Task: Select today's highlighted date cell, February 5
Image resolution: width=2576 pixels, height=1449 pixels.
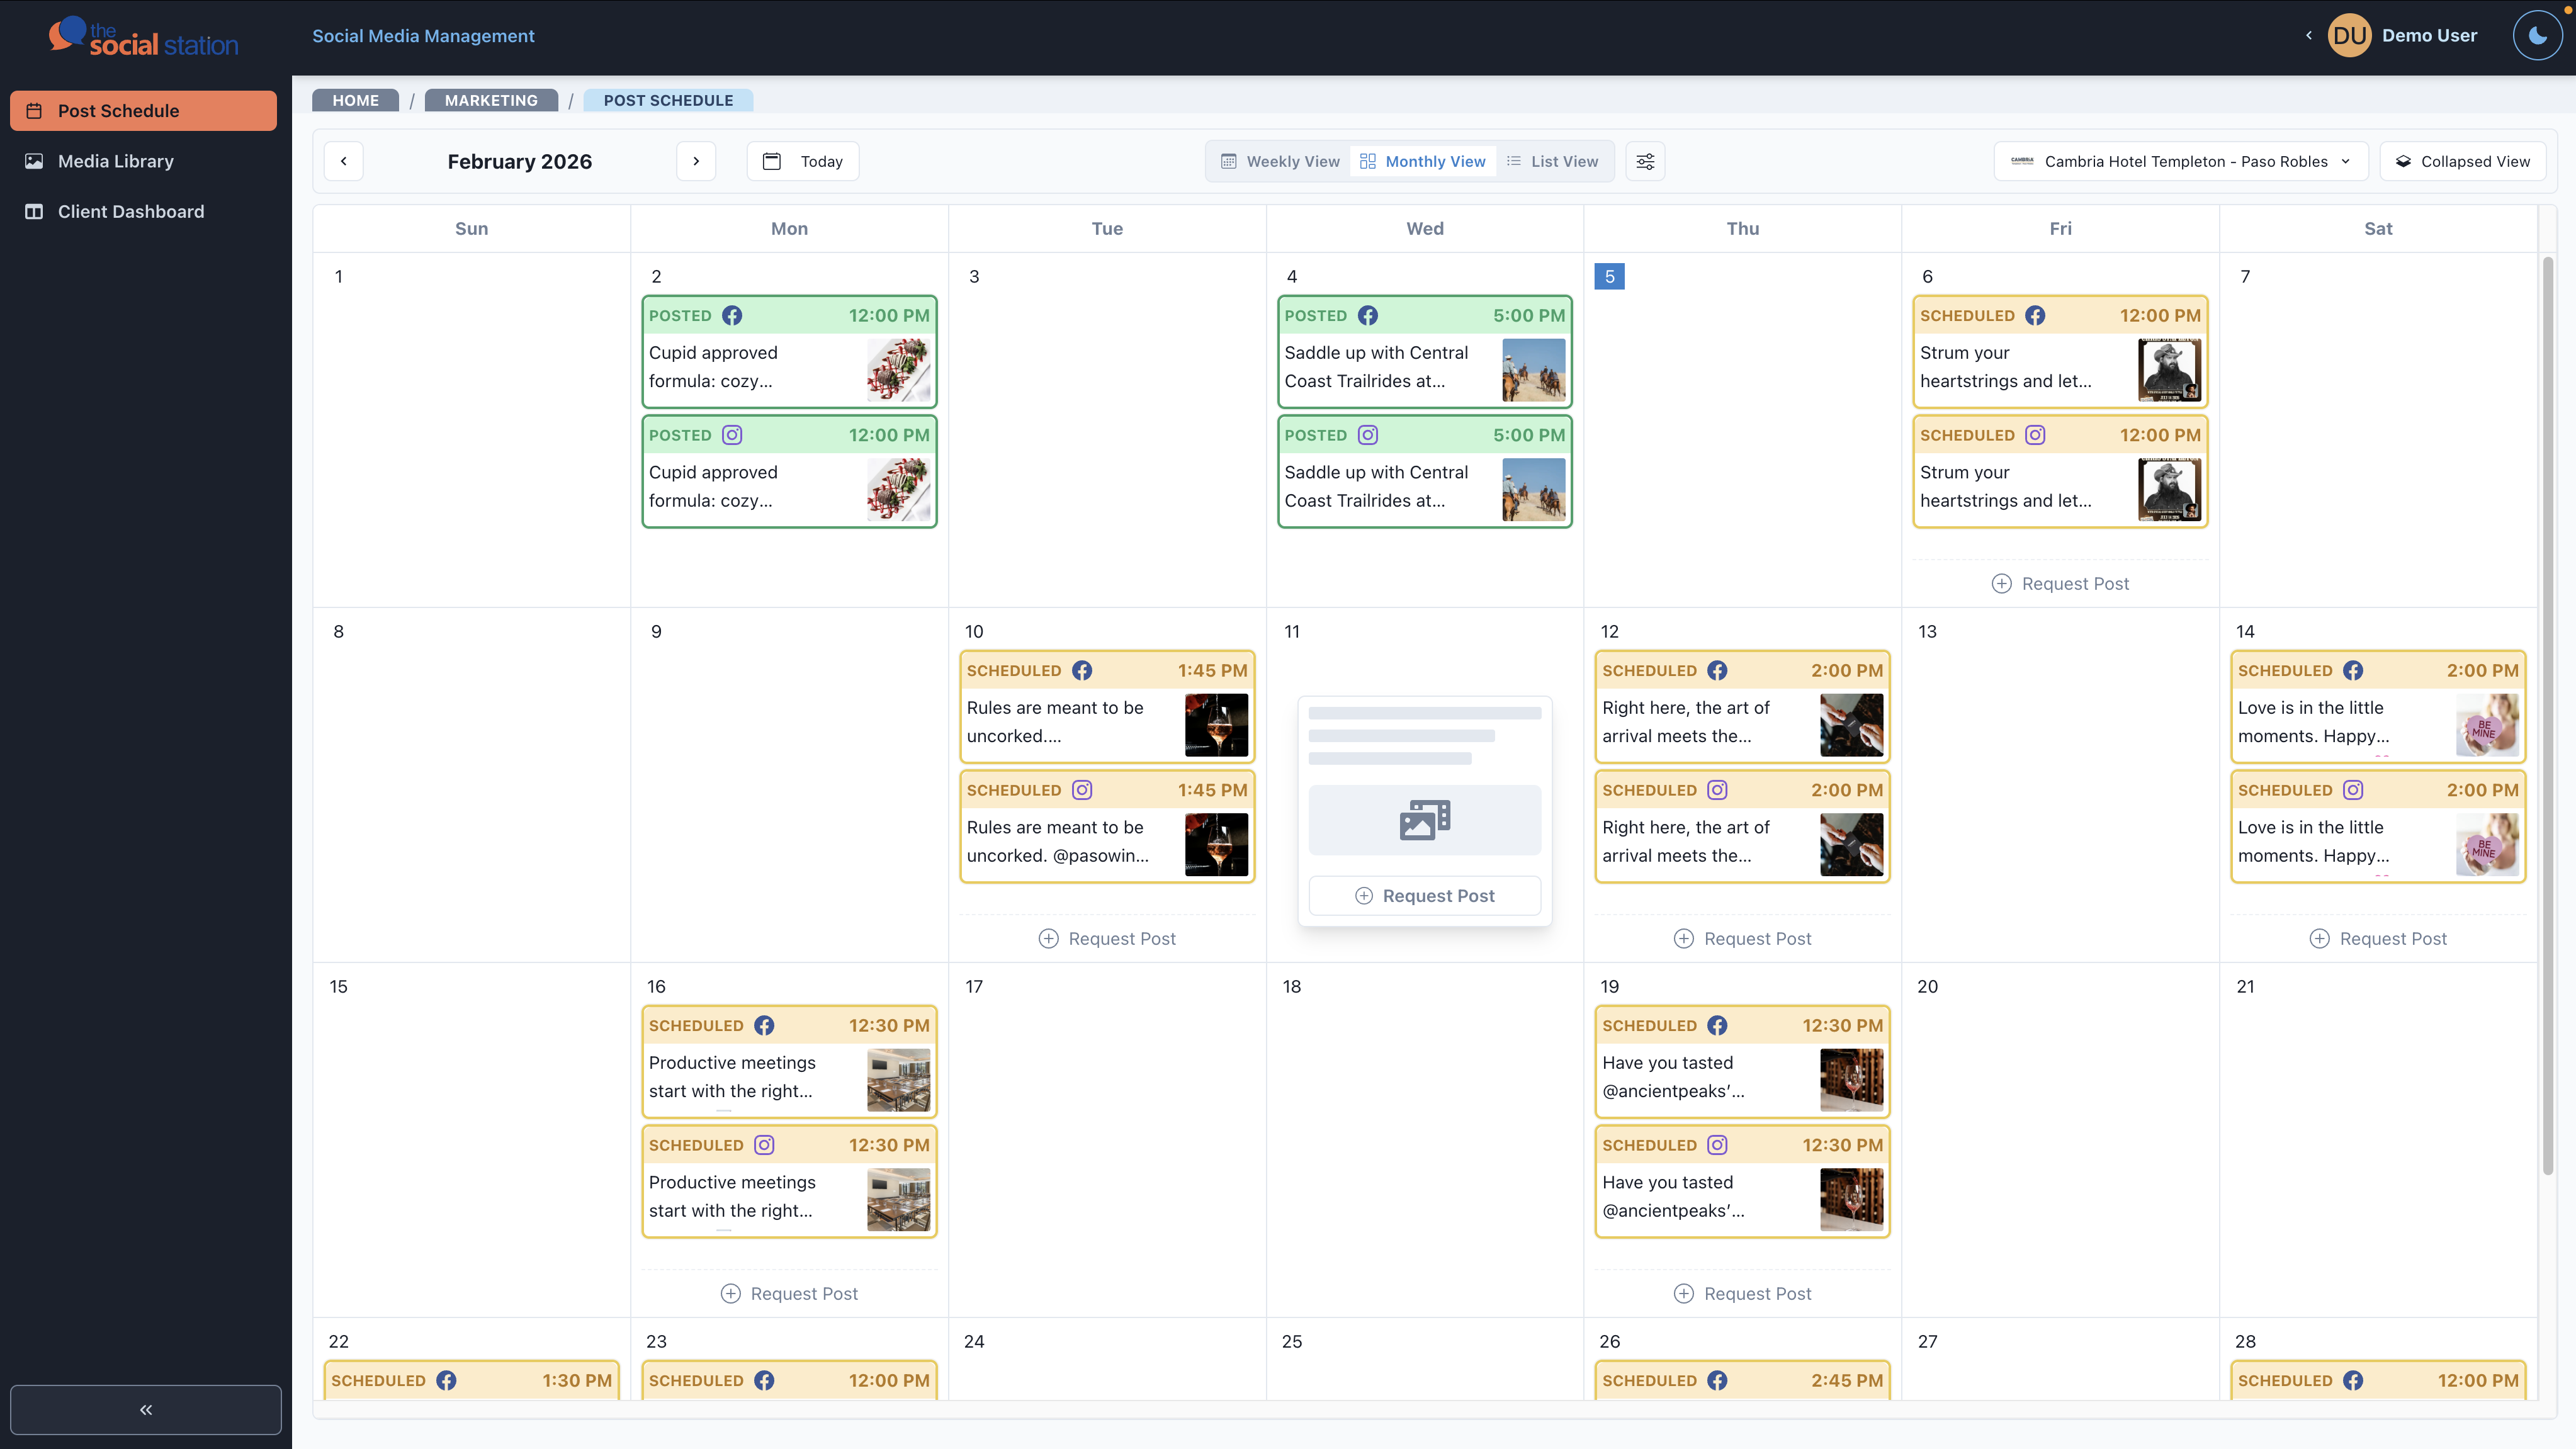Action: click(x=1609, y=276)
